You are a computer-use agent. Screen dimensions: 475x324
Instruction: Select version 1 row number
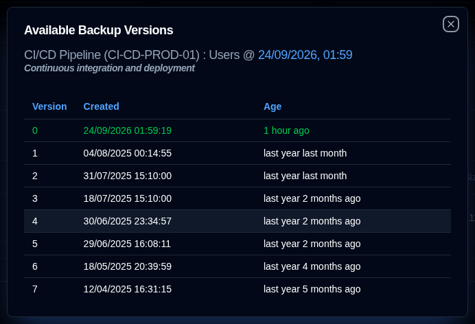pos(35,153)
